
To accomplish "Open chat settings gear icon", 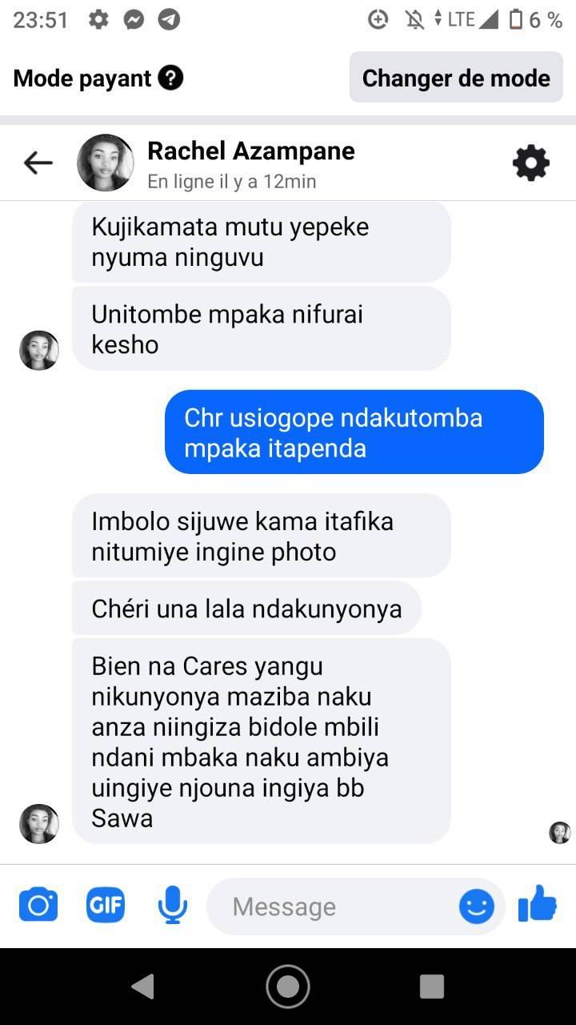I will (531, 163).
